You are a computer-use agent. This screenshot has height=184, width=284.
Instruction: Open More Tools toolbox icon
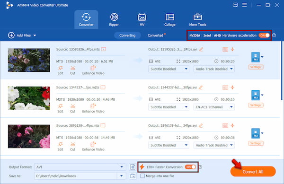pyautogui.click(x=197, y=18)
